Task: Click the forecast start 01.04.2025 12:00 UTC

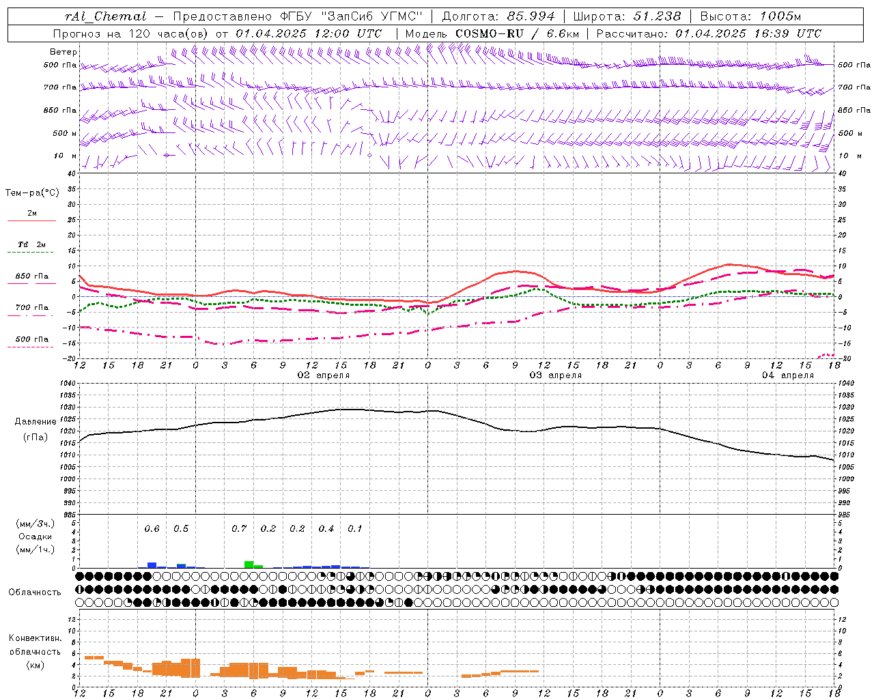Action: [x=309, y=33]
